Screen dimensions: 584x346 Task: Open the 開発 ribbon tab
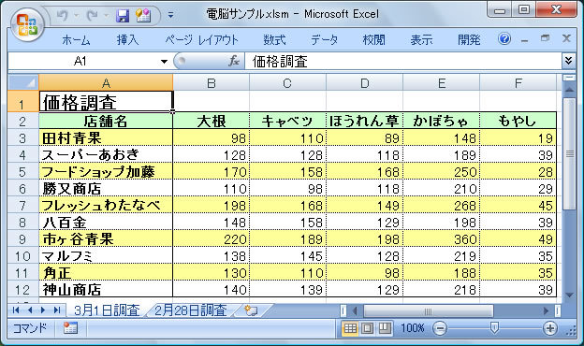coord(469,40)
